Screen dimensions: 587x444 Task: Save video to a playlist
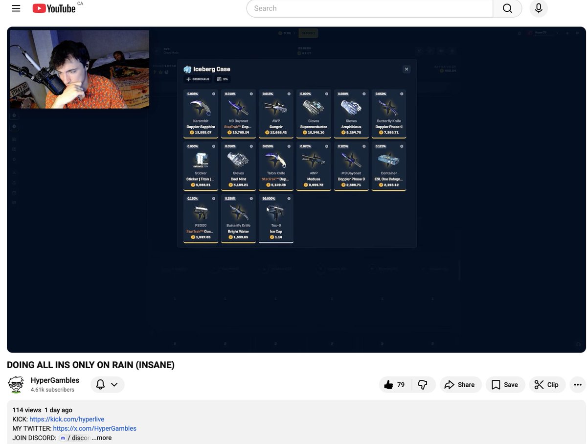click(x=504, y=385)
